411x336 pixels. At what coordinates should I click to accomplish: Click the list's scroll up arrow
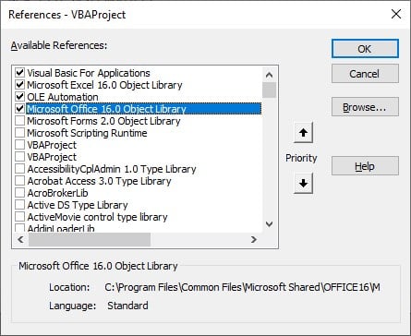click(x=269, y=75)
